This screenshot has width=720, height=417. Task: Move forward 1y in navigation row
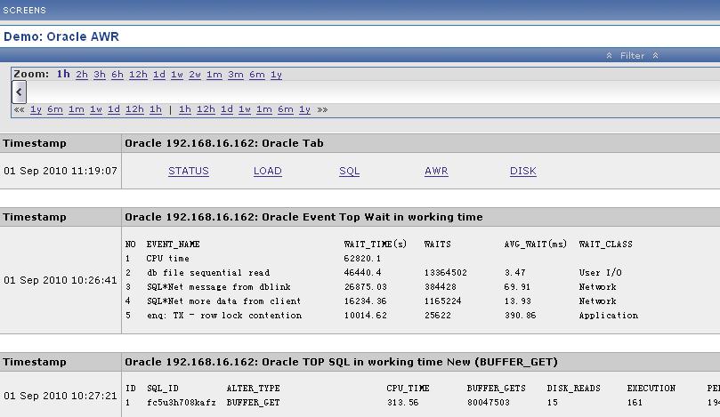(x=305, y=109)
